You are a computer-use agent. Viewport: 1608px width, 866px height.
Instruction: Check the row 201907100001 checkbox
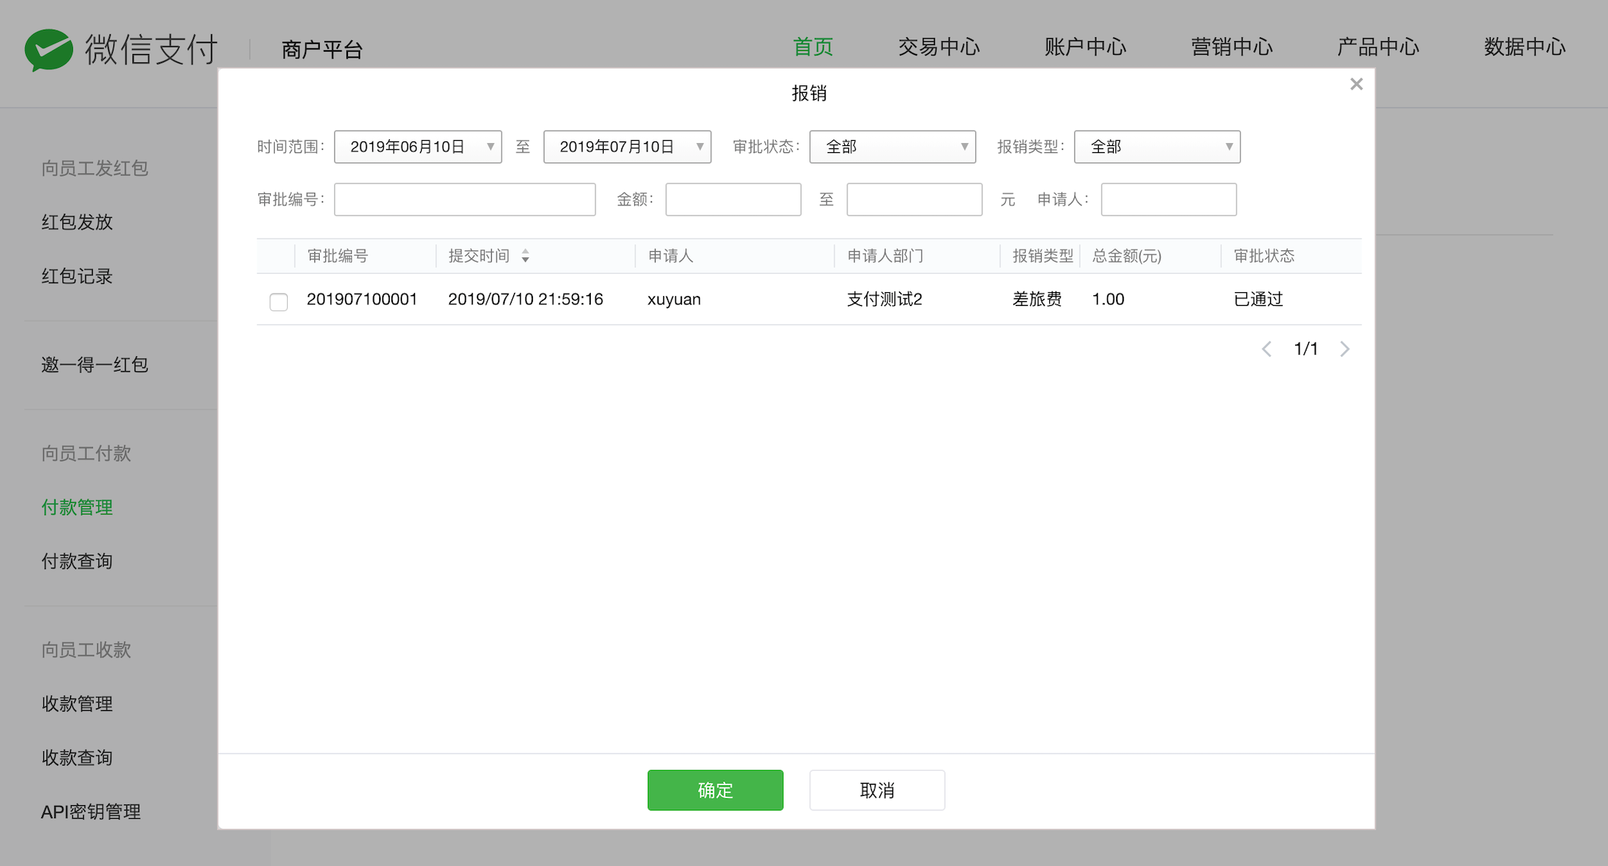click(279, 302)
